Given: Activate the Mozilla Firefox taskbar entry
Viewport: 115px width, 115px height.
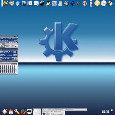Looking at the screenshot, I should coord(53,110).
